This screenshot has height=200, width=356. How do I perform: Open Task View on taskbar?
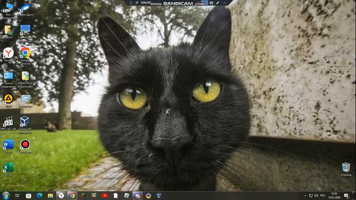(x=17, y=196)
